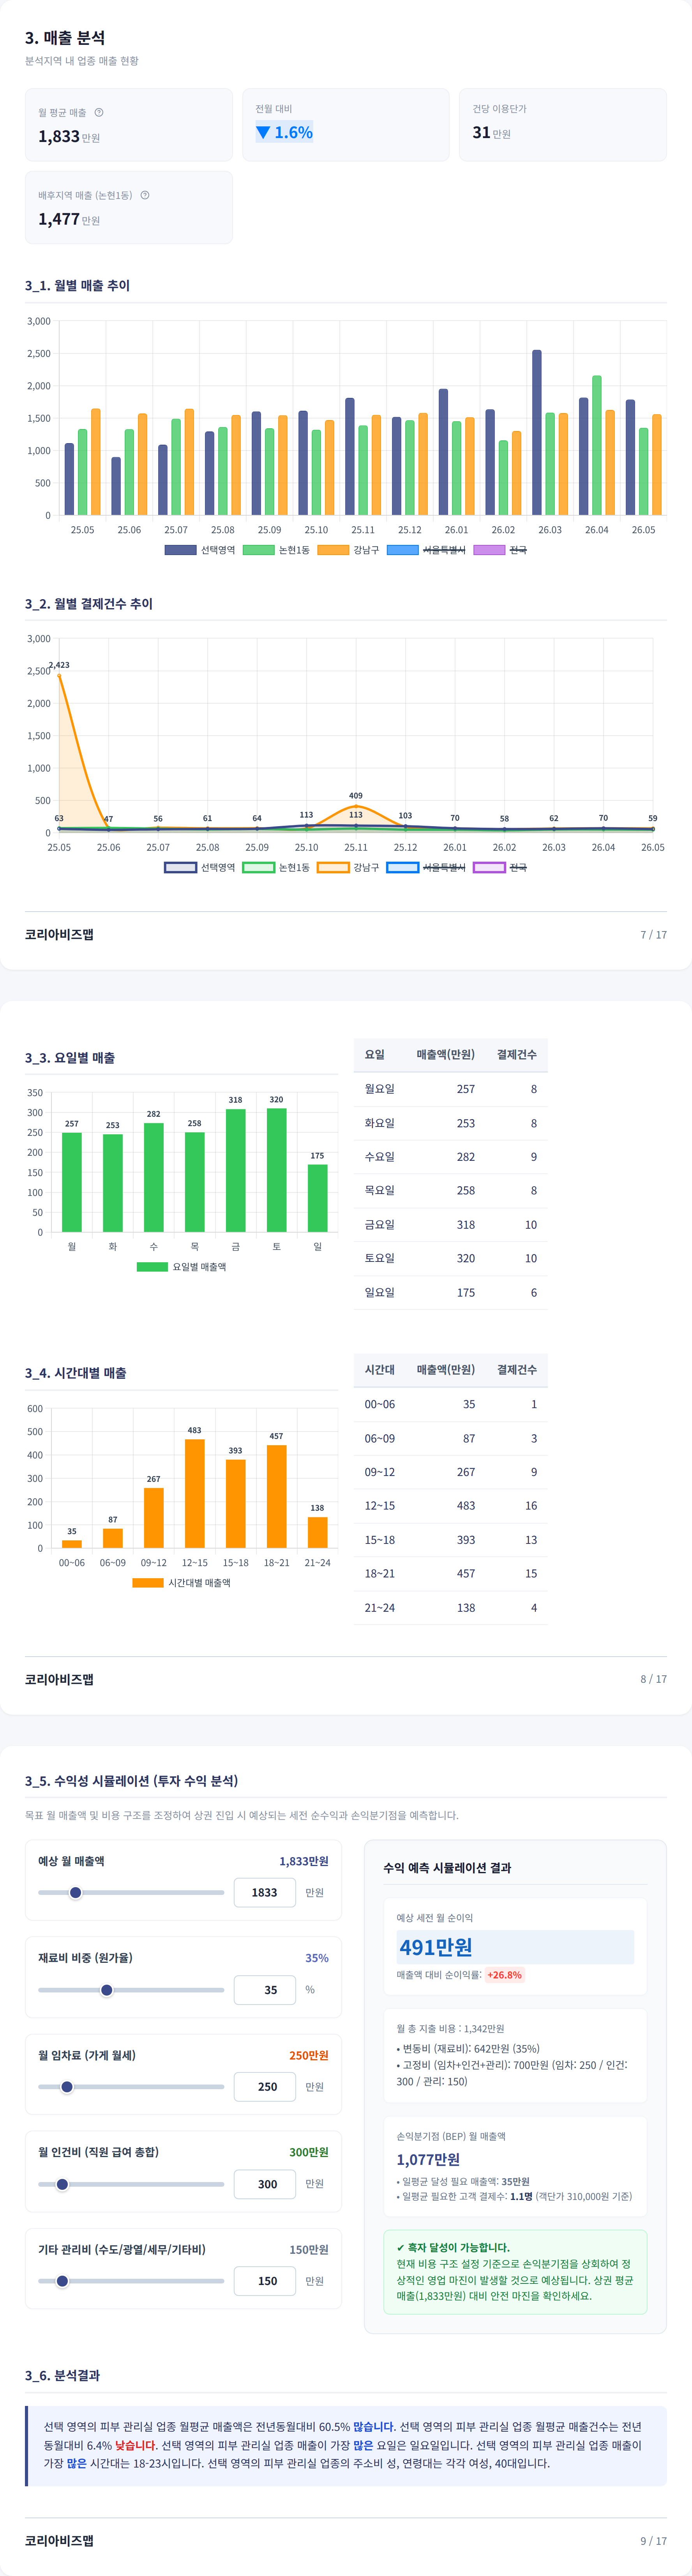The image size is (692, 2576).
Task: Click 시간대 column header in hourly table
Action: pyautogui.click(x=380, y=1369)
